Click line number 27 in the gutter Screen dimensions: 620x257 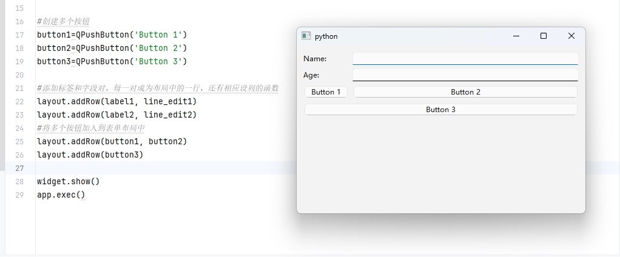[19, 168]
